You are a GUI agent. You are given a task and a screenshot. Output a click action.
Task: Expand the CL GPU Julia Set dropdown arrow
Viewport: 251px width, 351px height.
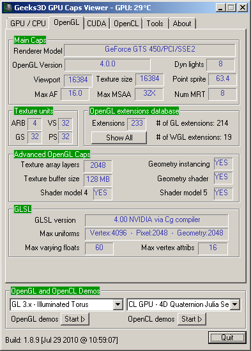click(235, 304)
